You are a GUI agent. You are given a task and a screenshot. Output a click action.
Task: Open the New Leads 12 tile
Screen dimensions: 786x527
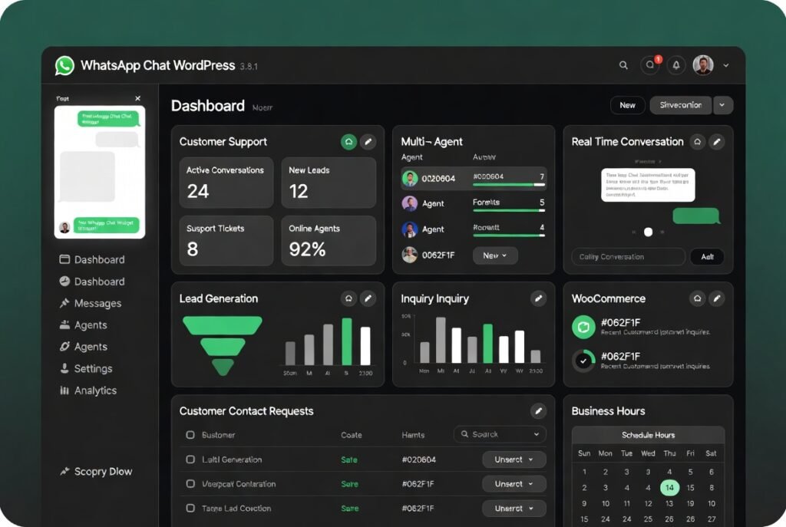click(329, 183)
